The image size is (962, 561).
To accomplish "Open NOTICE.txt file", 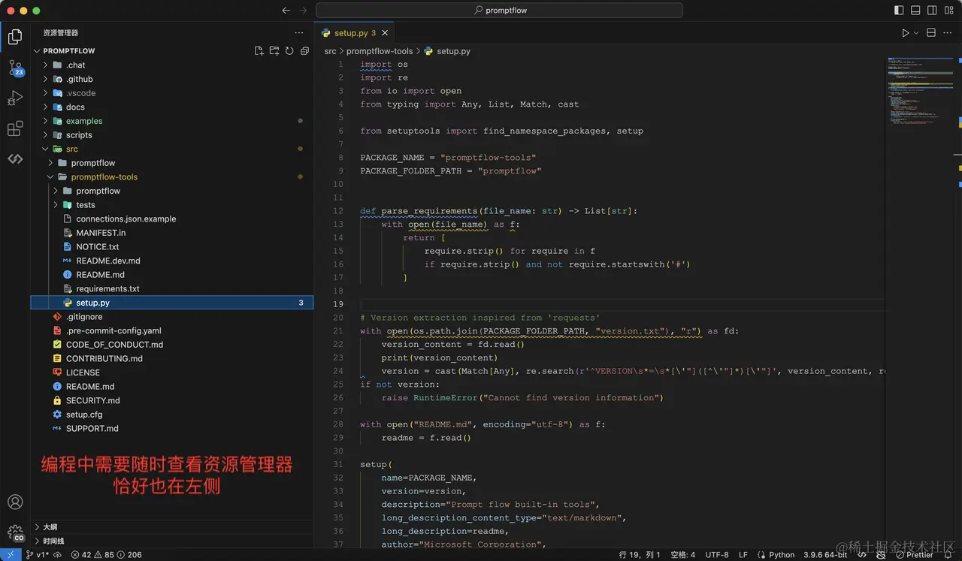I will click(x=98, y=246).
